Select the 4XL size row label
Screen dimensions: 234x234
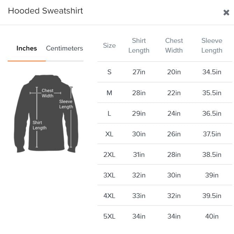point(109,196)
